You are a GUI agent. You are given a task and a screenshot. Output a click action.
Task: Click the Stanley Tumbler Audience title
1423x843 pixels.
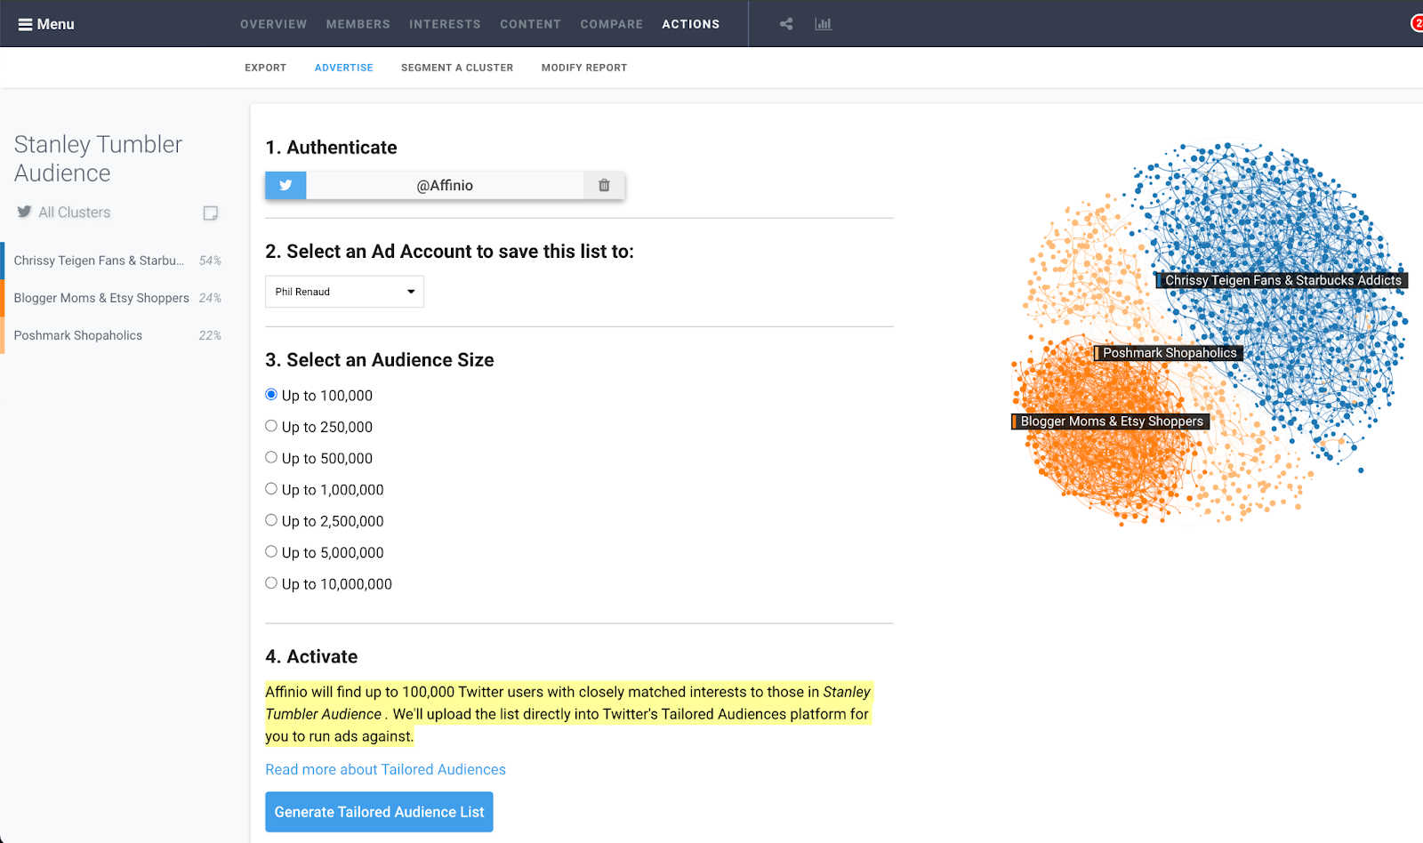pos(98,158)
